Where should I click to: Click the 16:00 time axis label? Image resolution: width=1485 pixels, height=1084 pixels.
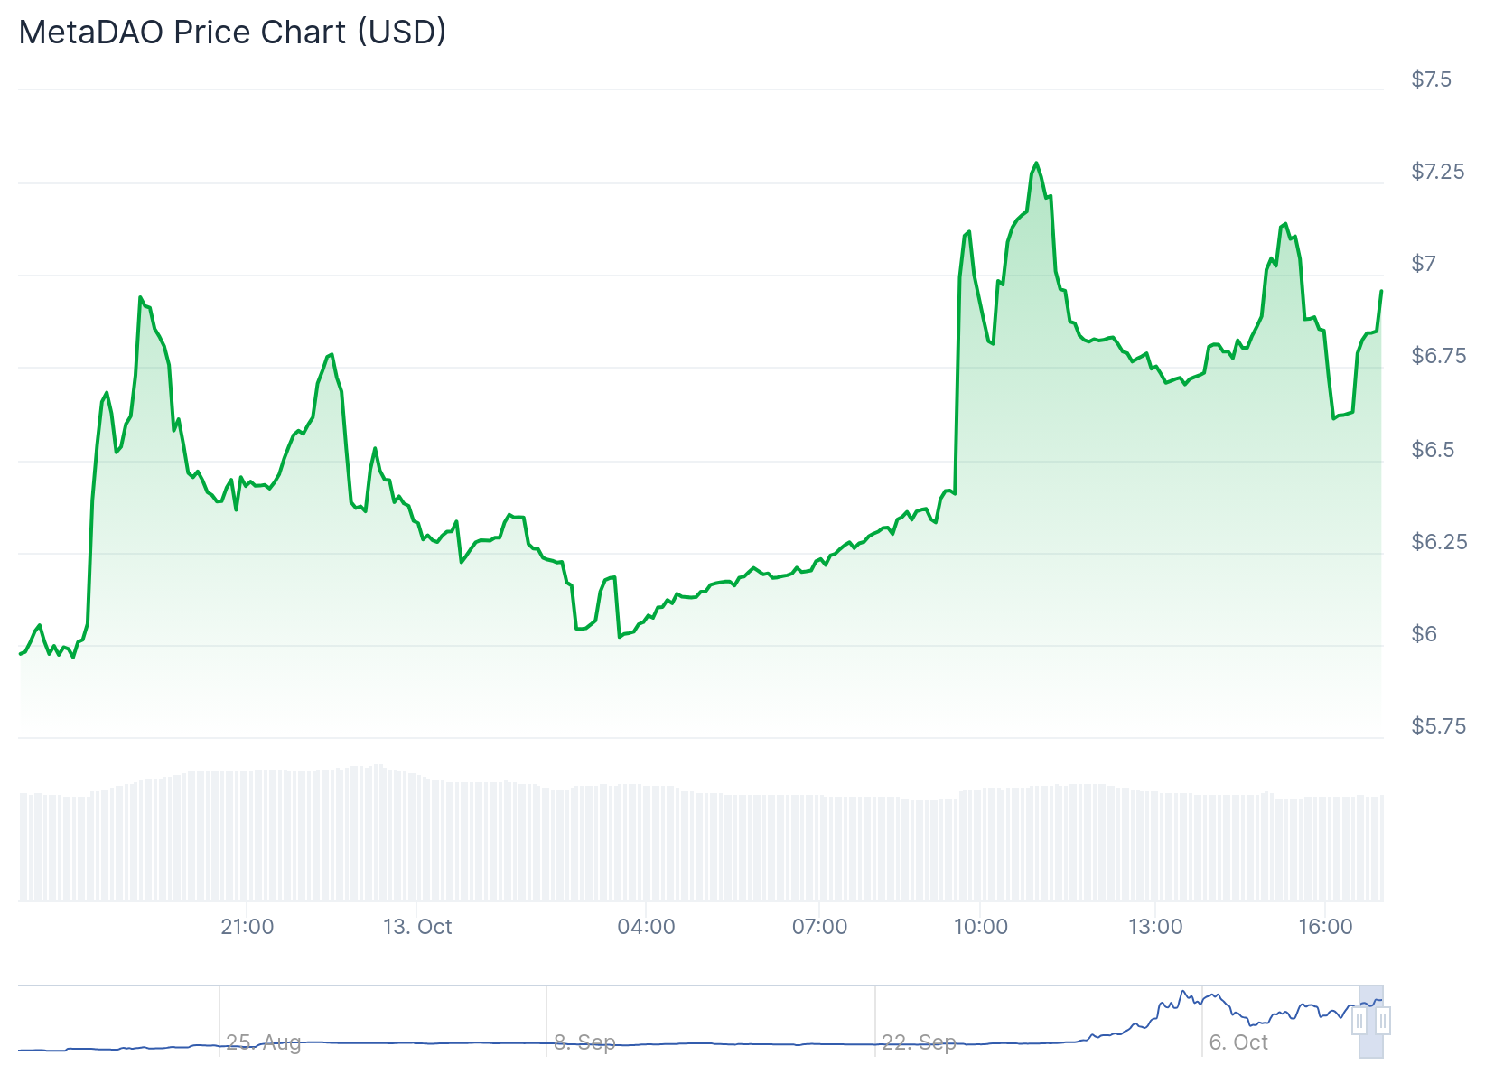(x=1325, y=927)
